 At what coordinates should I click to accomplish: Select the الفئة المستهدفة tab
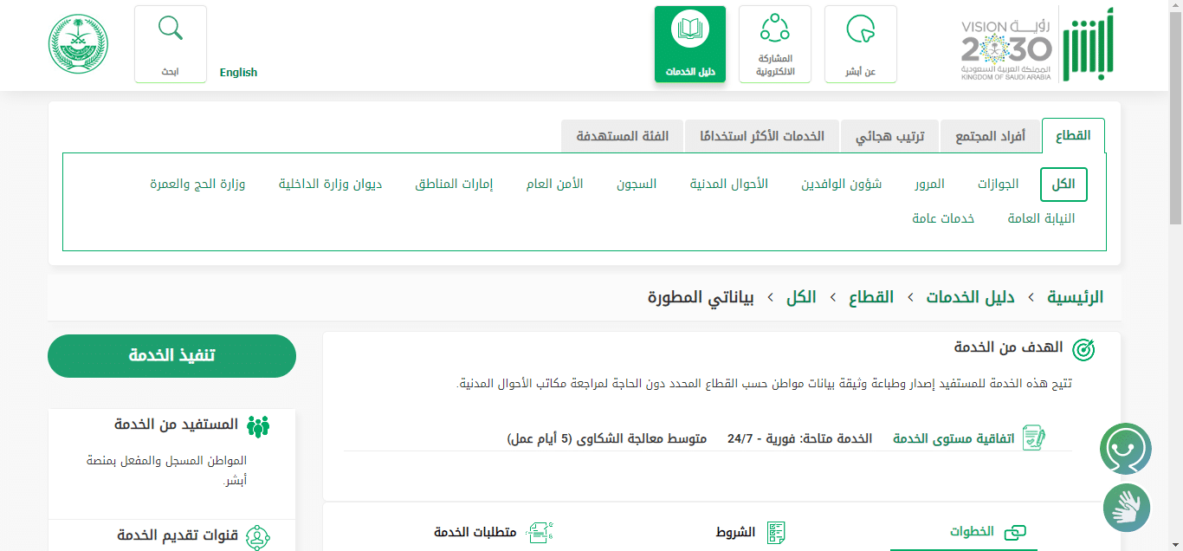tap(623, 136)
